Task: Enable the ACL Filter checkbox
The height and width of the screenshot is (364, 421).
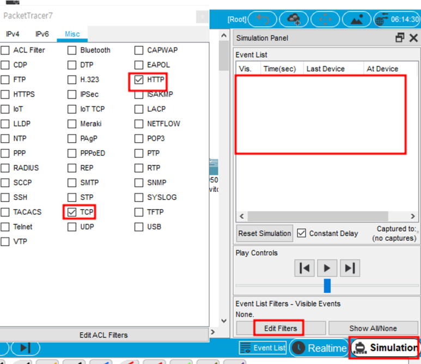Action: coord(5,50)
